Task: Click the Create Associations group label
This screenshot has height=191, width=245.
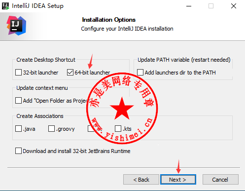Action: coord(40,116)
